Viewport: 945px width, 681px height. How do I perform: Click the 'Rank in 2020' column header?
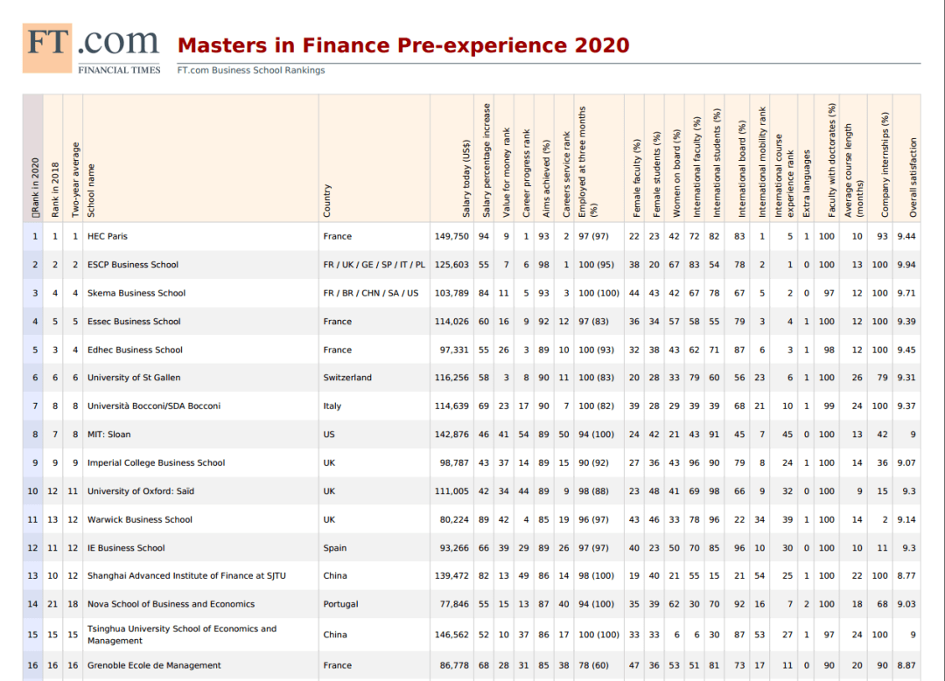[x=35, y=187]
